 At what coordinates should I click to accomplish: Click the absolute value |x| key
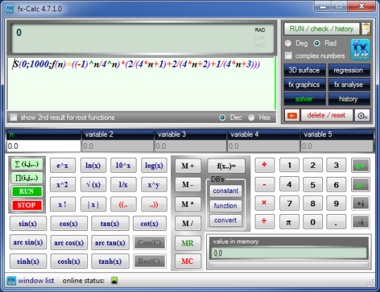click(x=94, y=205)
